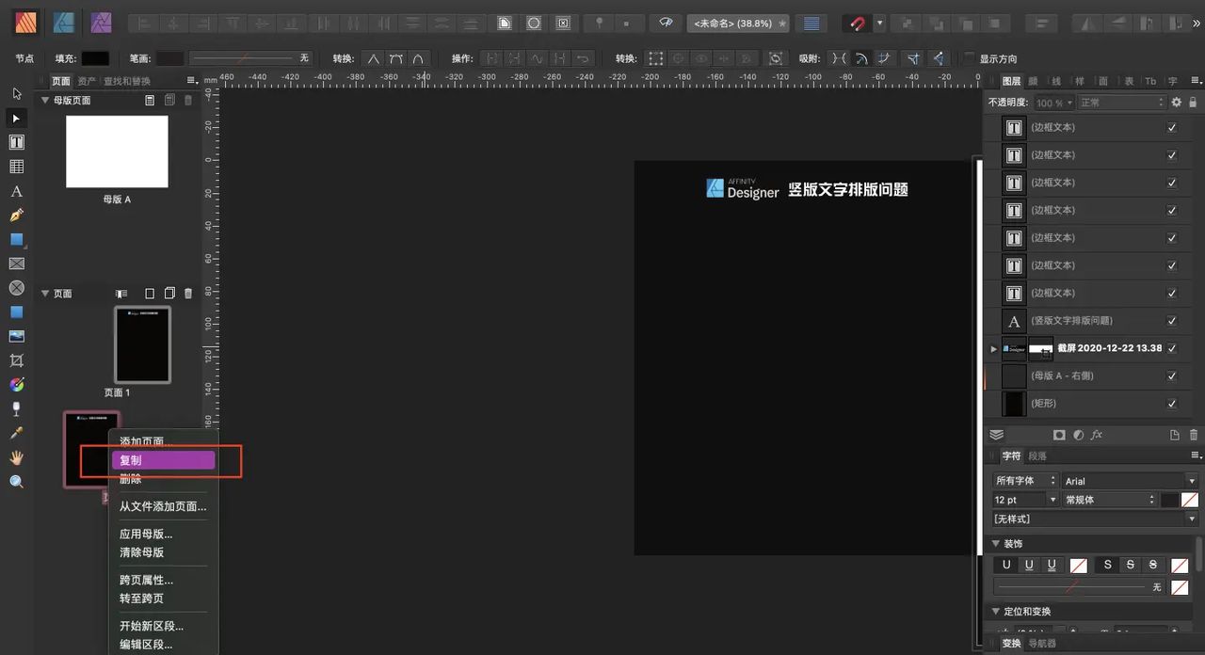Select the Artistic Text tool
The image size is (1205, 655).
[15, 191]
